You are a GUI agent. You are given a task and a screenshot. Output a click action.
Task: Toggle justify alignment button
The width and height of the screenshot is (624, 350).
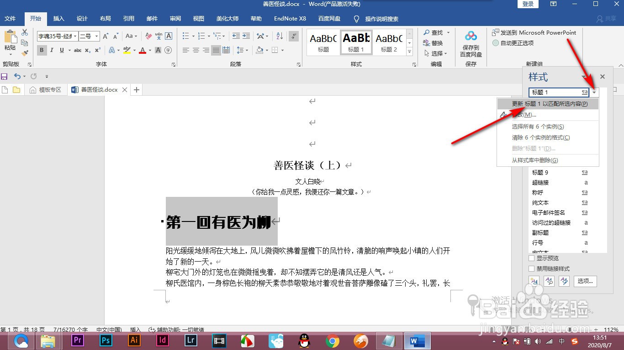click(217, 50)
